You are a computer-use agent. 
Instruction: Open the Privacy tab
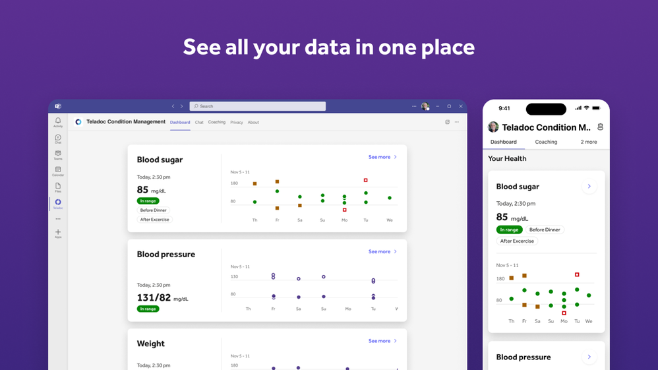237,122
